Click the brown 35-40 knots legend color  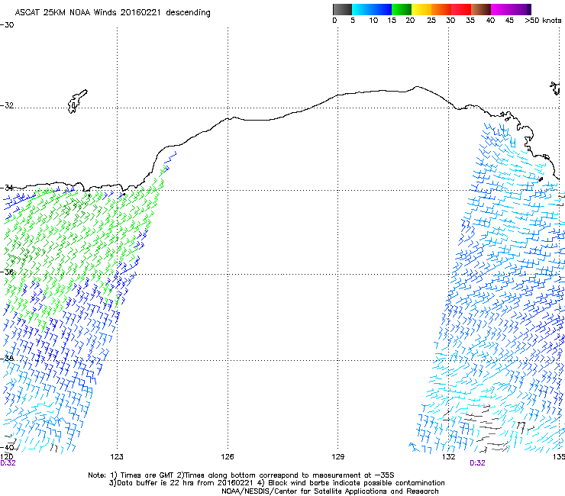481,9
